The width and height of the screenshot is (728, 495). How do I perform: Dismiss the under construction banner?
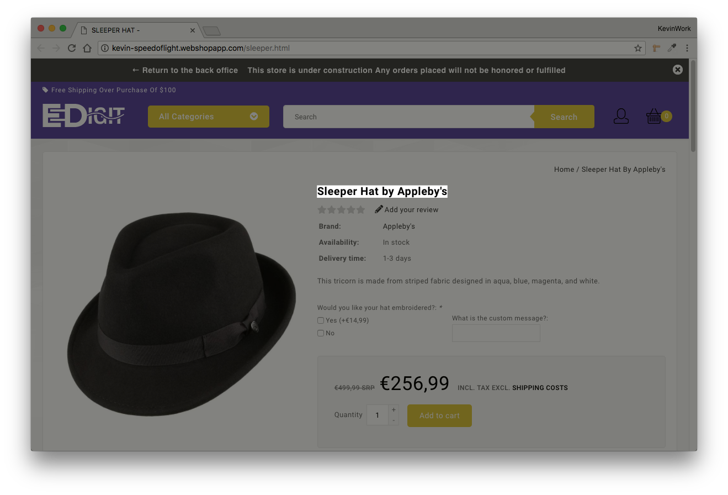click(678, 70)
